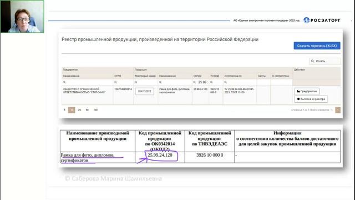The height and width of the screenshot is (200, 355).
Task: Set page size to 20 rows
Action: [79, 110]
